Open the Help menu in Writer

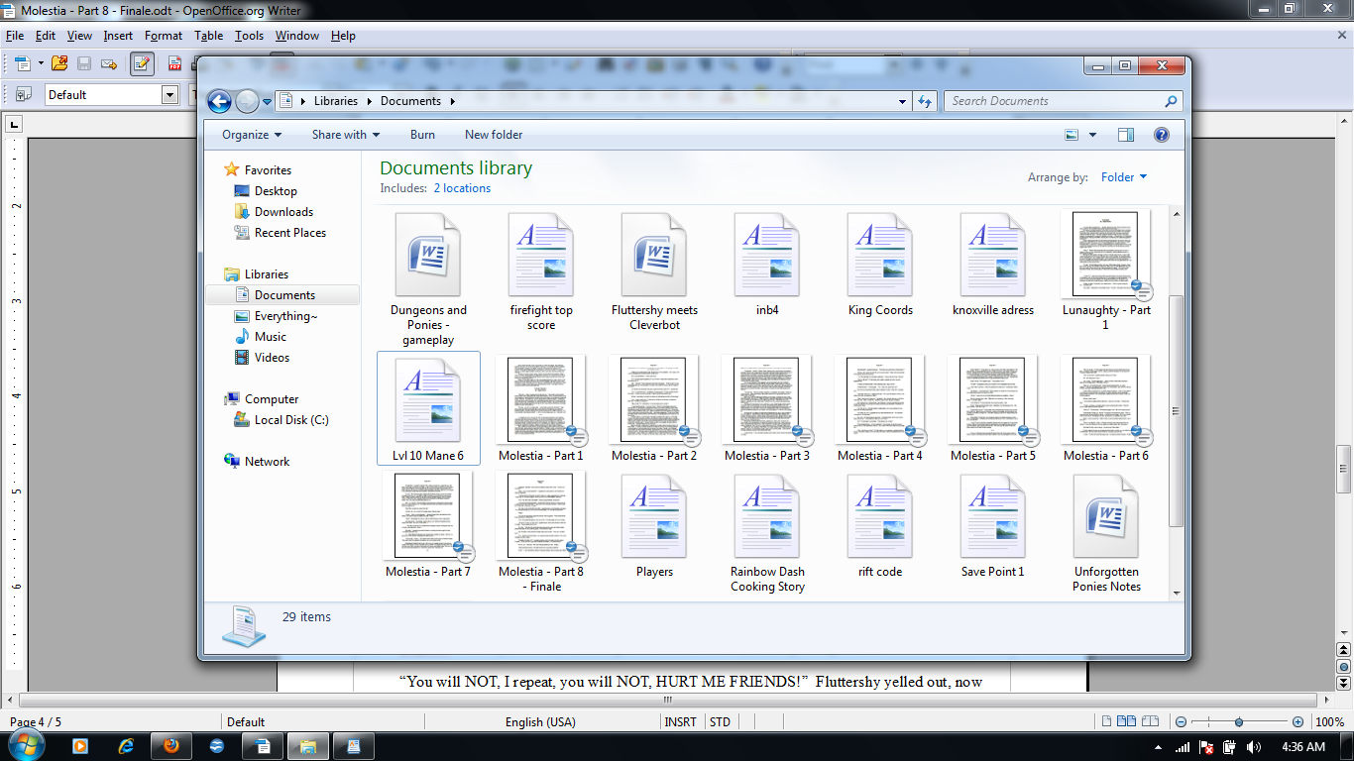click(343, 36)
